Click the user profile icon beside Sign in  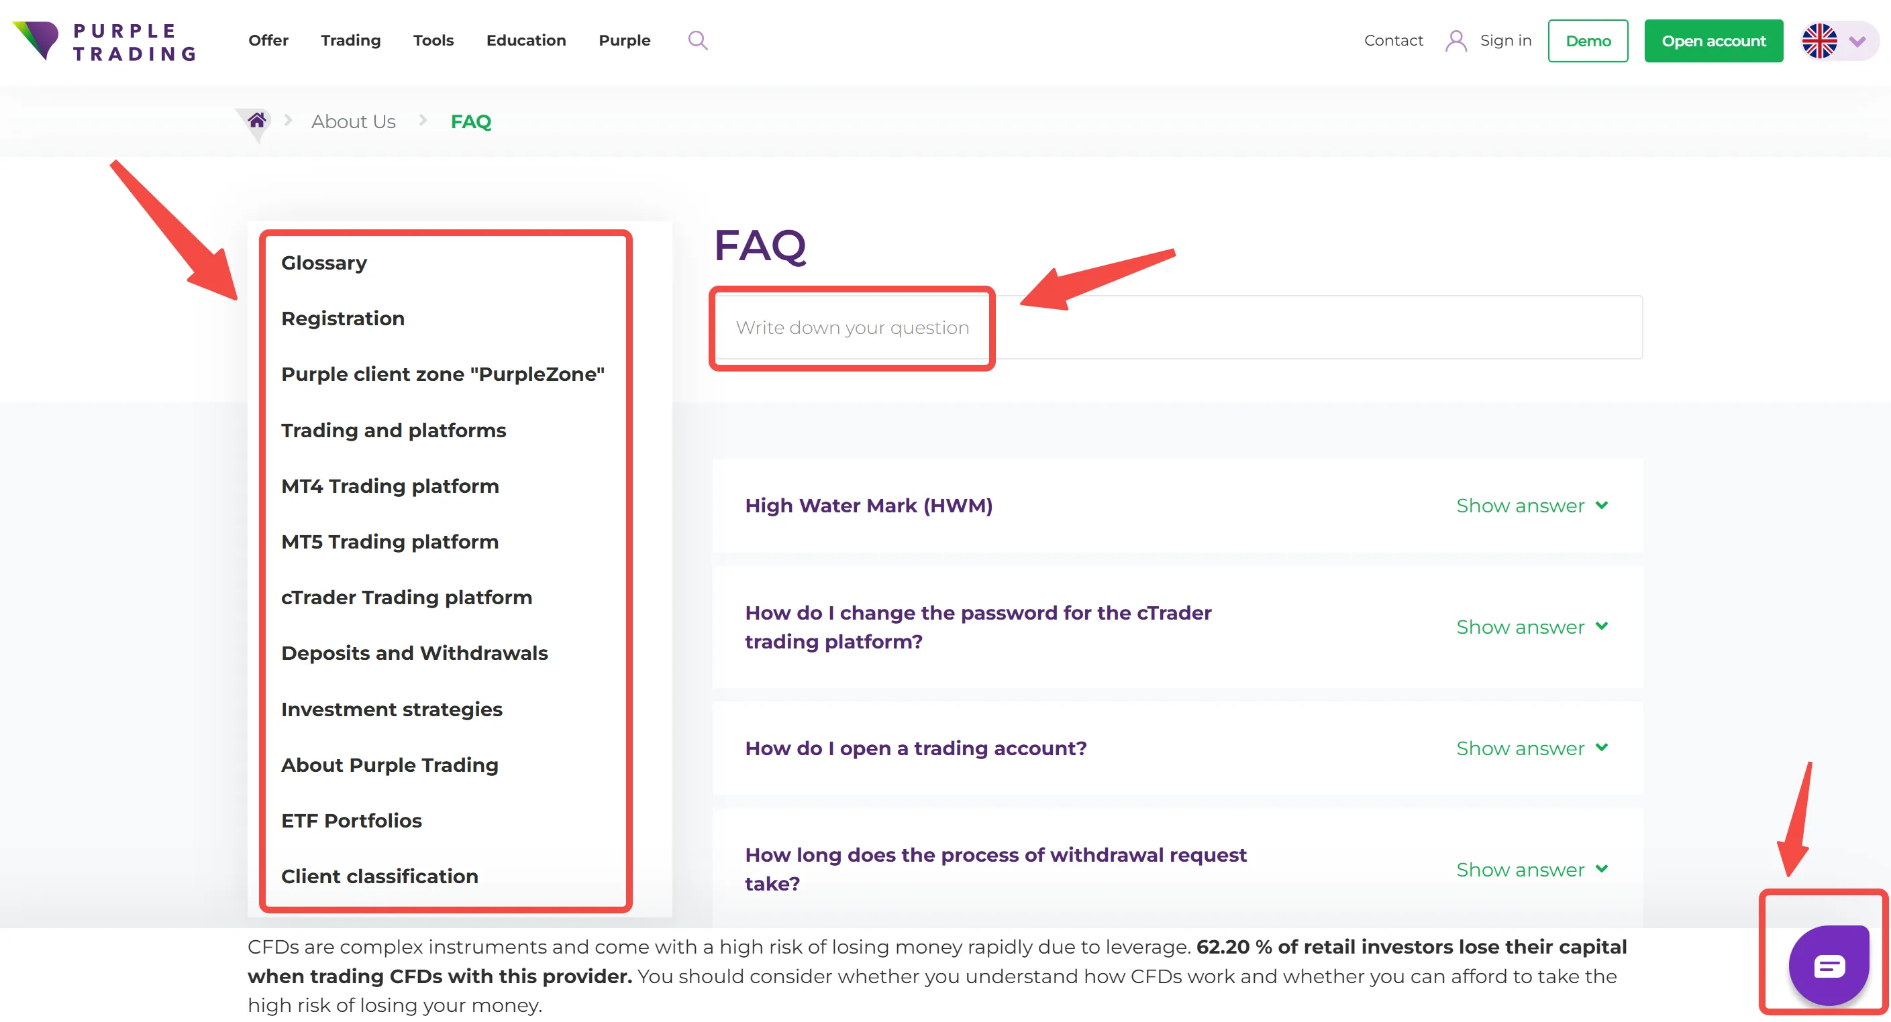point(1455,41)
